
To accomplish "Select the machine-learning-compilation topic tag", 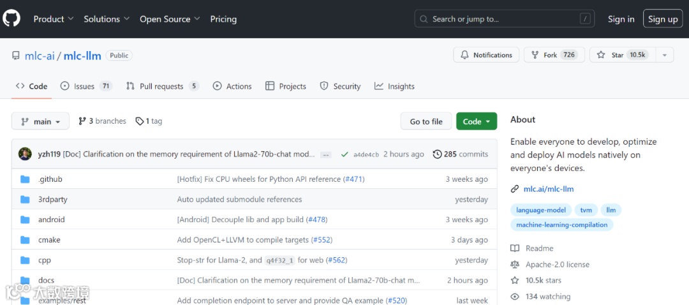I will pos(561,225).
